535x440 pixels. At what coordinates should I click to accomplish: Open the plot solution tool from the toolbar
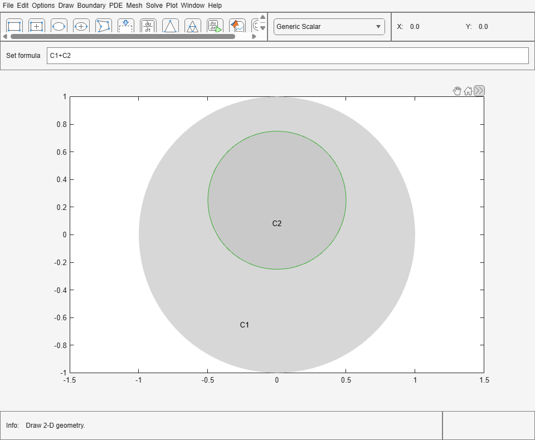click(x=237, y=26)
